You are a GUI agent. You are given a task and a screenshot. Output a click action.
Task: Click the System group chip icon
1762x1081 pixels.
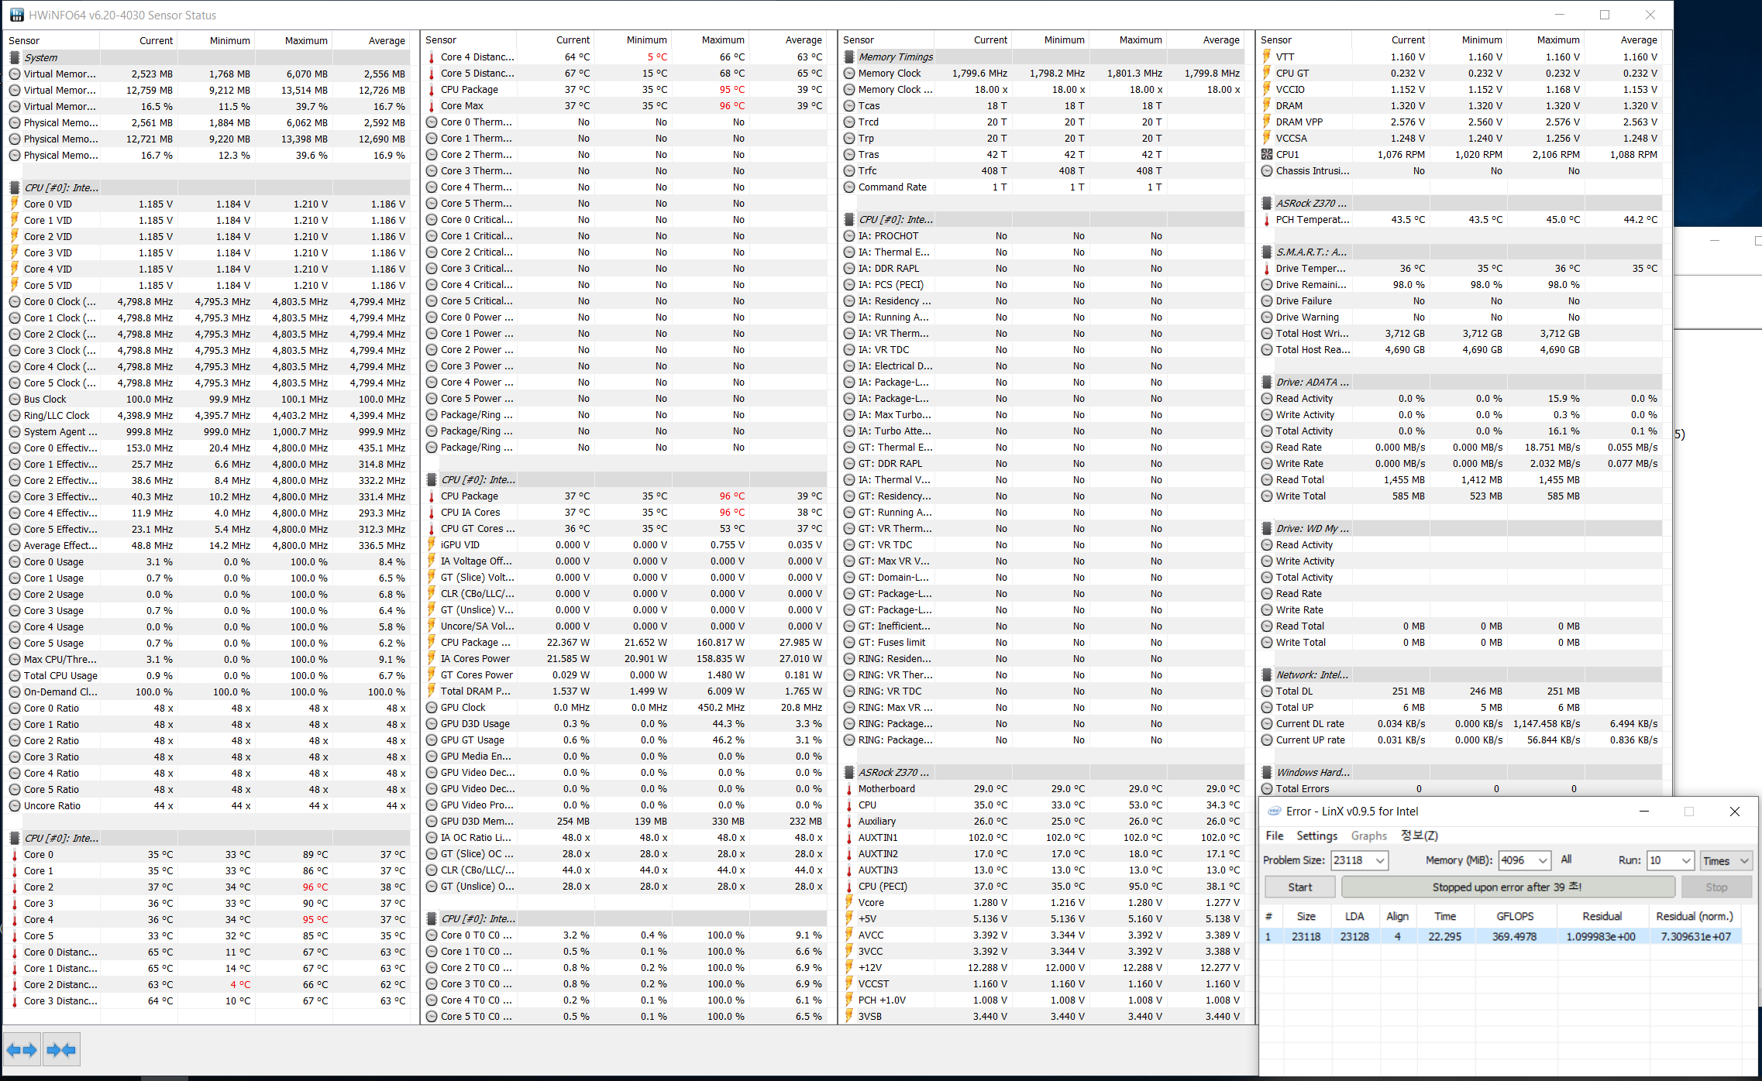click(x=15, y=57)
